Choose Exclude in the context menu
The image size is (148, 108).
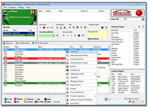click(81, 89)
